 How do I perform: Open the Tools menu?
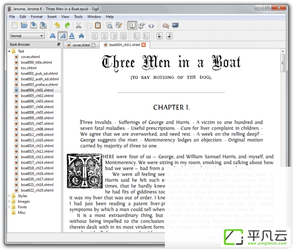coord(78,17)
